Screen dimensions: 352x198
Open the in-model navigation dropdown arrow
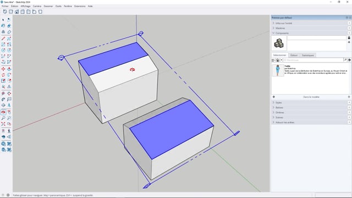pos(281,60)
